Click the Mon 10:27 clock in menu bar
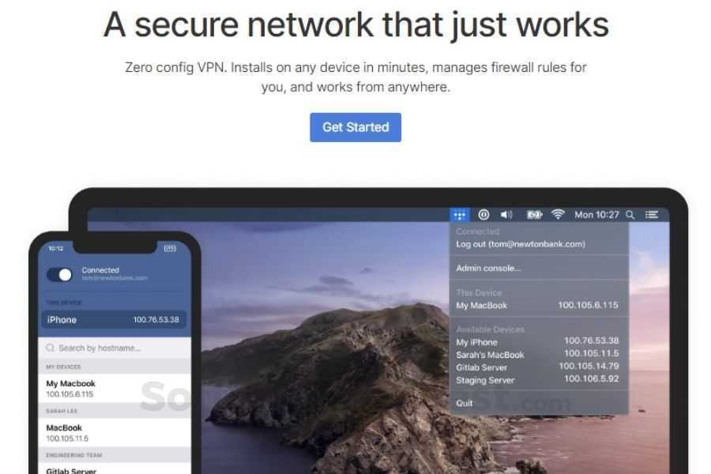Screen dimensions: 711x474 tap(596, 215)
